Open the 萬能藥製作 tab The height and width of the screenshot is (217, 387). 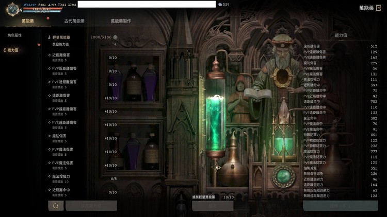(x=121, y=21)
